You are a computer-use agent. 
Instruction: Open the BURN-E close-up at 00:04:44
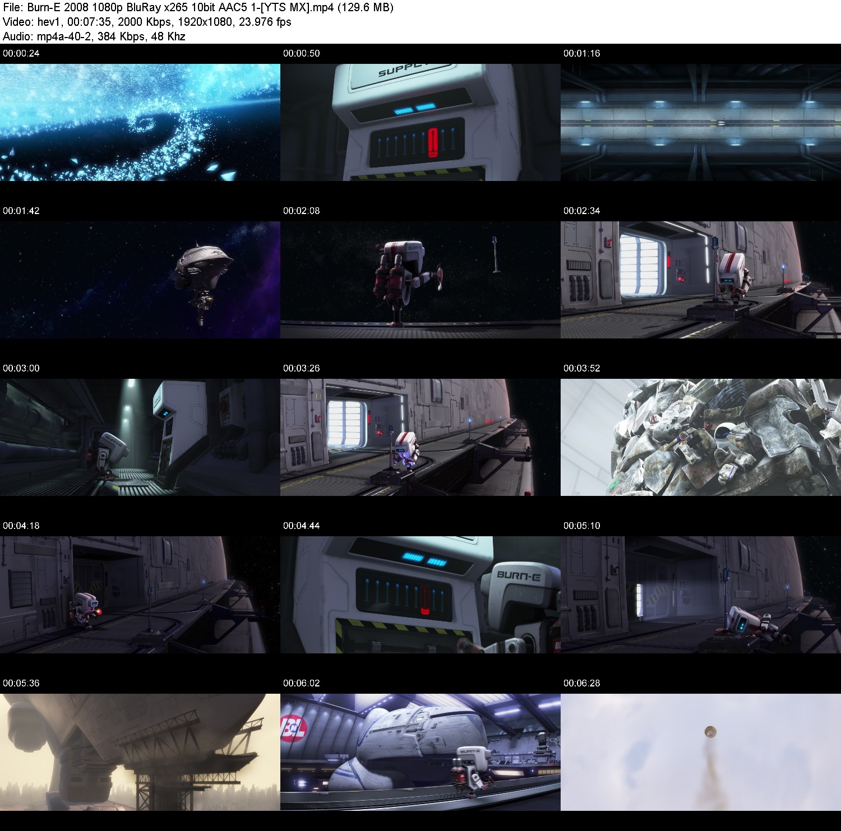[420, 595]
